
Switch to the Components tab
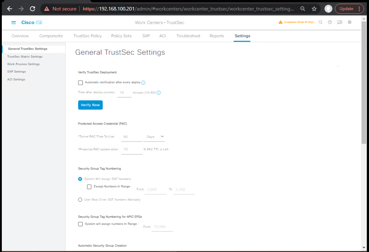51,36
